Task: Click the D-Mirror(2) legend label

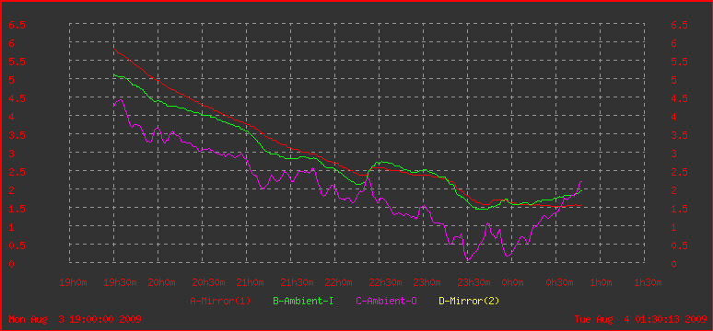Action: pos(469,301)
